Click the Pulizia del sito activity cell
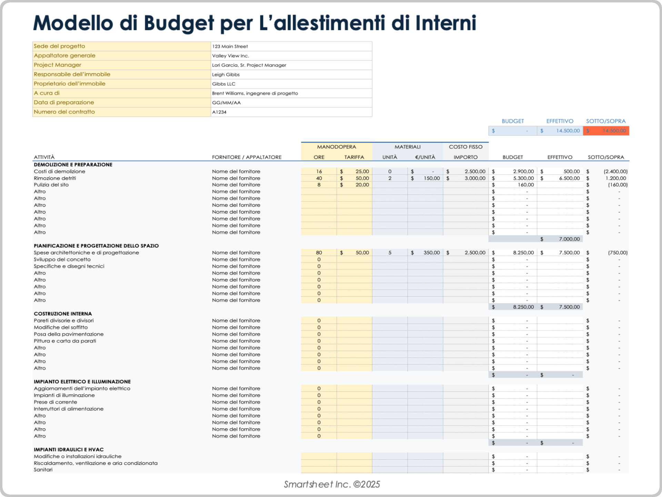Viewport: 662px width, 497px height. (51, 185)
